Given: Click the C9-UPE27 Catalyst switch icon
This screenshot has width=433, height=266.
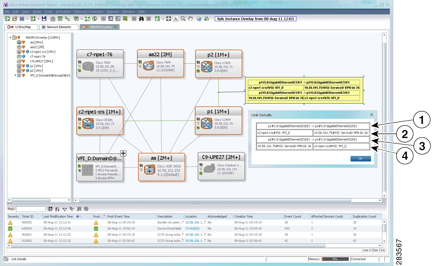Looking at the screenshot, I should (209, 169).
